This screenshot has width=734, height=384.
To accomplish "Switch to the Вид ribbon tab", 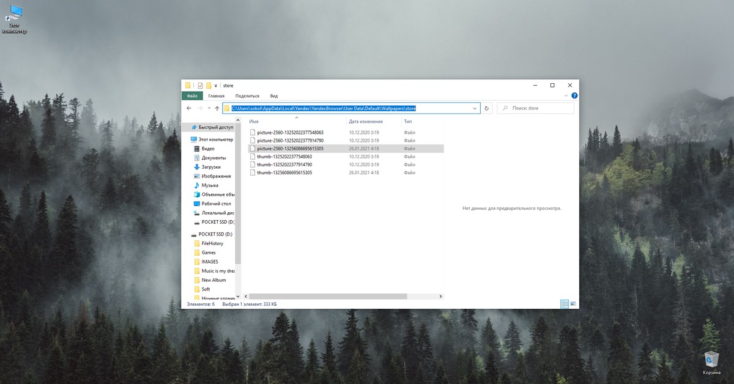I will pyautogui.click(x=274, y=96).
